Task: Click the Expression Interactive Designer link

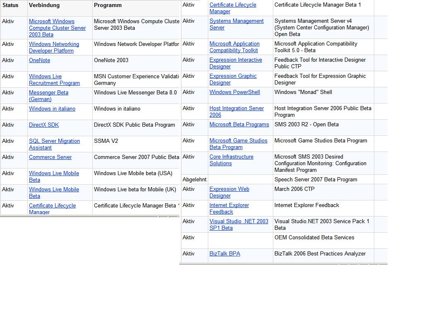Action: pyautogui.click(x=236, y=63)
